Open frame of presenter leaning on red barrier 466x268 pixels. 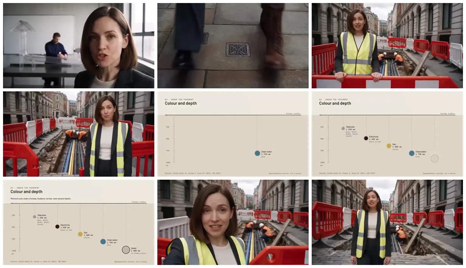pos(387,46)
